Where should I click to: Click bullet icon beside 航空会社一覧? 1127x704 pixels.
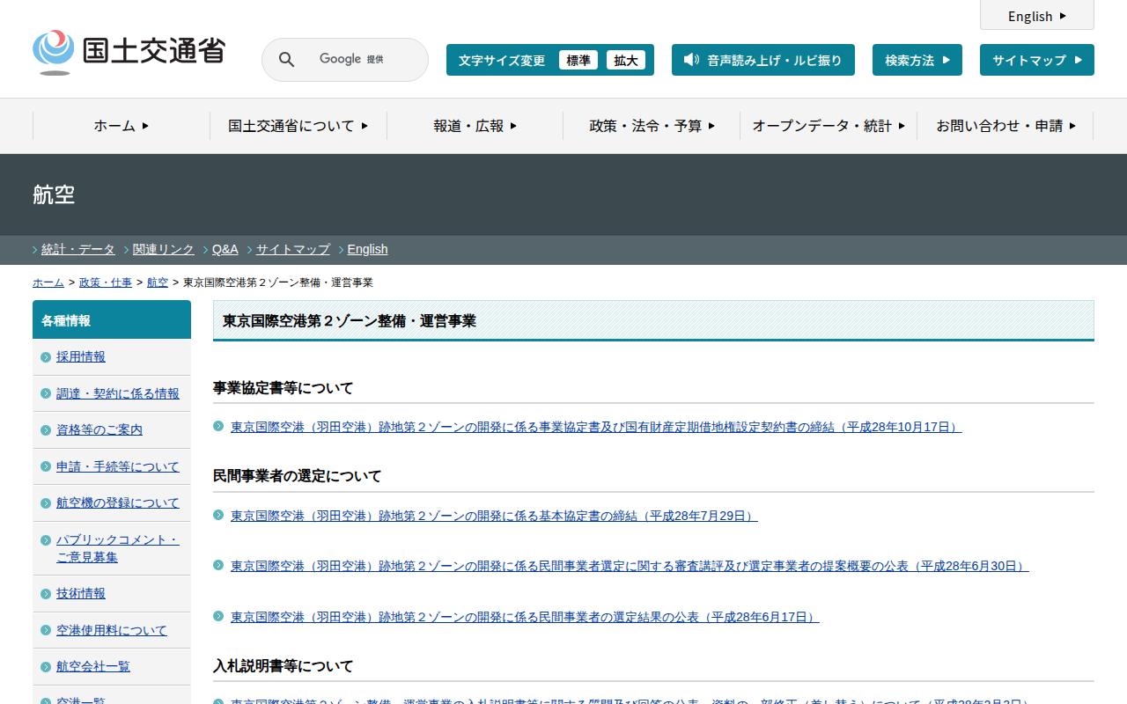(46, 667)
